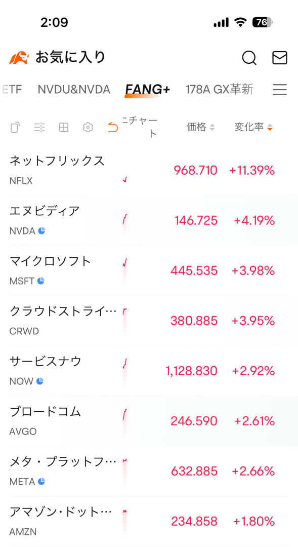The height and width of the screenshot is (547, 298).
Task: Click the orange undo arrow icon
Action: (x=113, y=128)
